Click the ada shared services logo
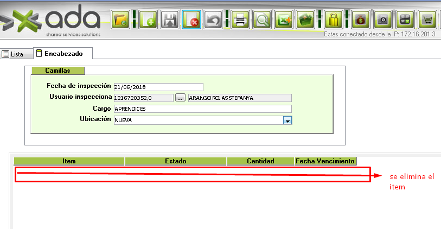Image resolution: width=441 pixels, height=229 pixels. coord(51,20)
